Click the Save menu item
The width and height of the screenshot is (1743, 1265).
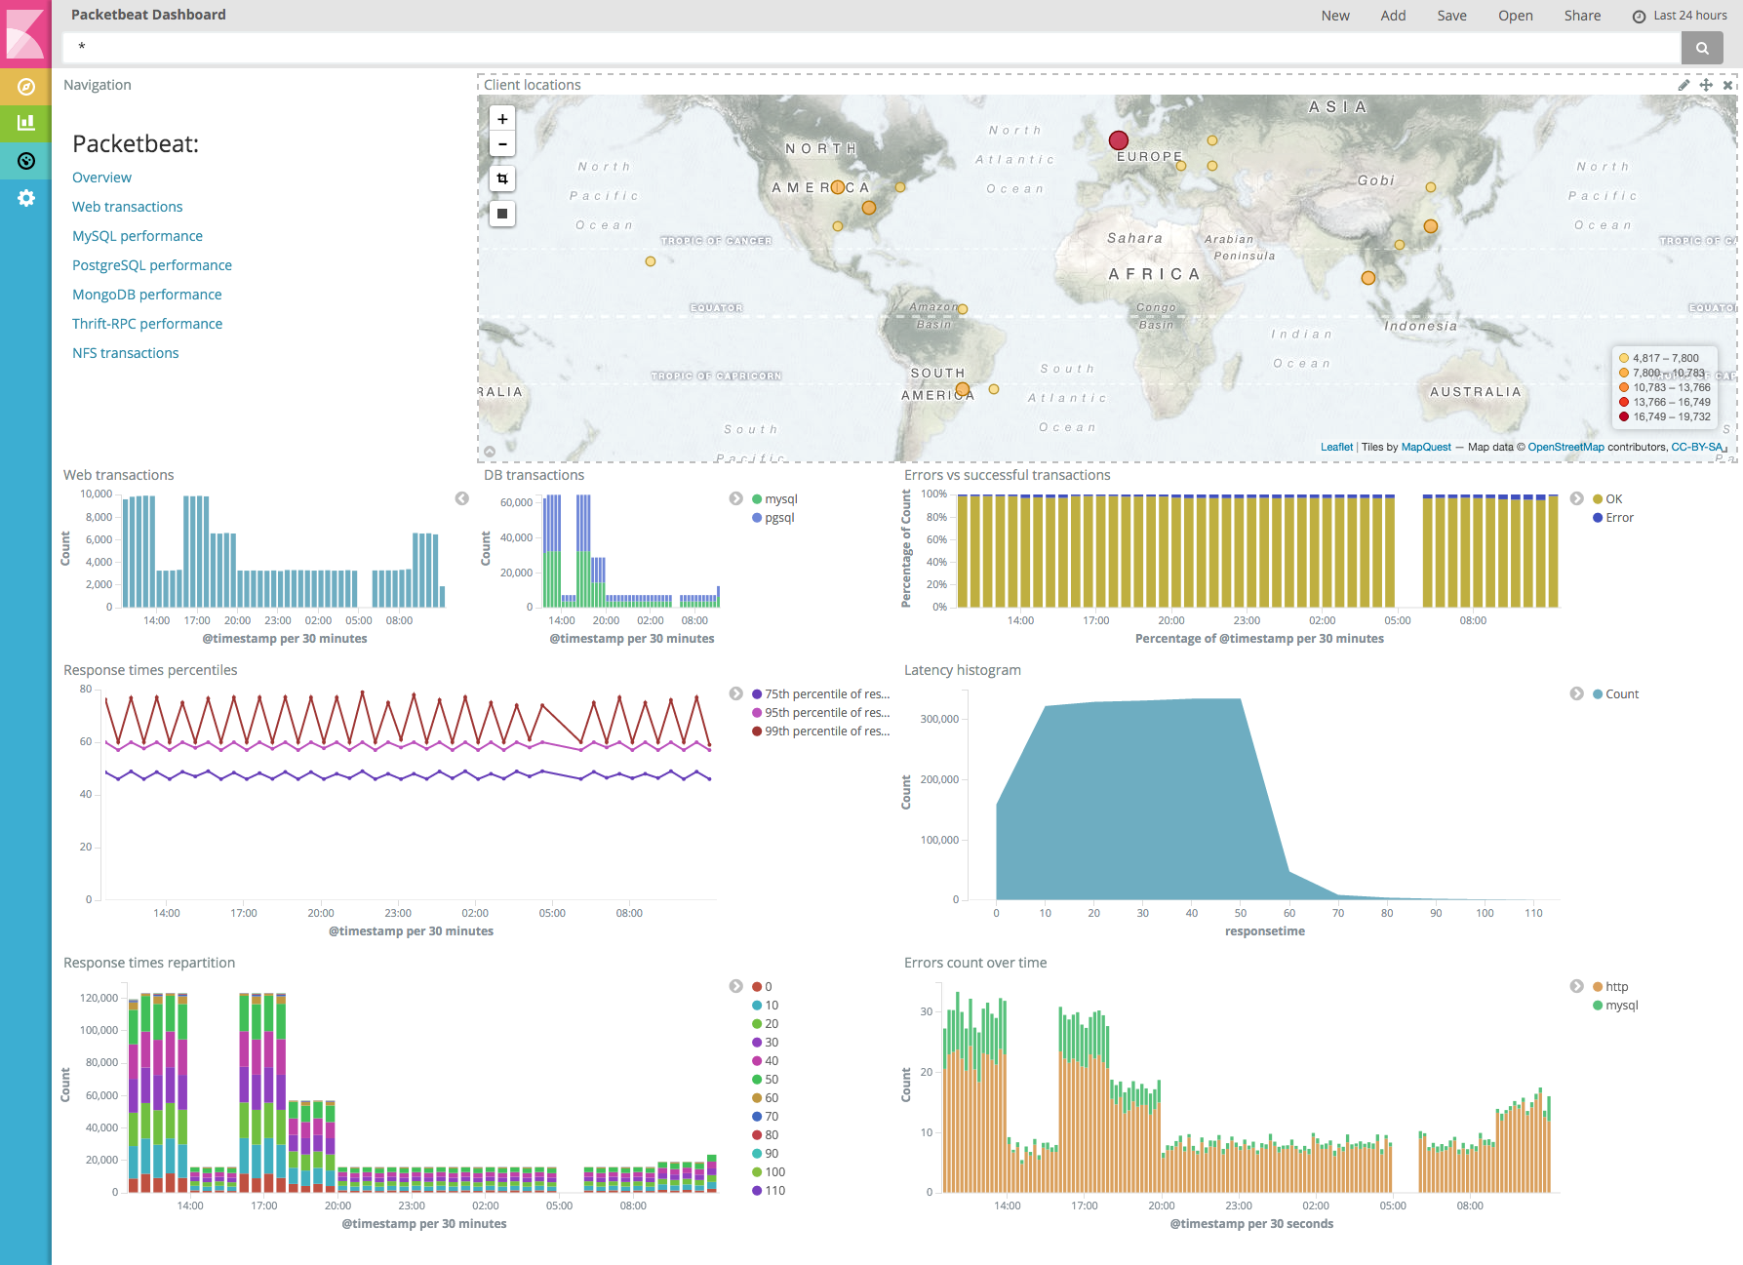point(1451,15)
